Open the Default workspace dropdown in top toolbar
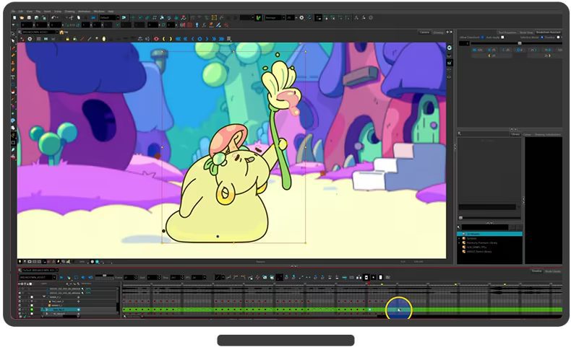The width and height of the screenshot is (571, 347). pyautogui.click(x=109, y=17)
